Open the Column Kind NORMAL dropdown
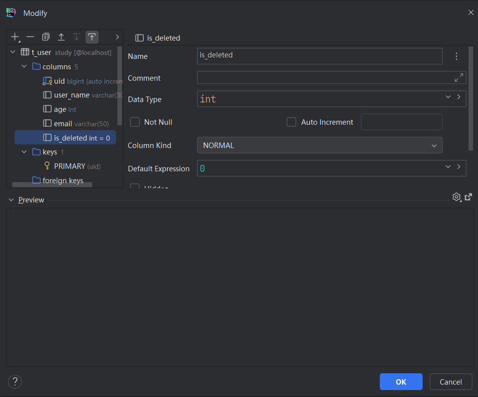The width and height of the screenshot is (478, 397). 319,146
